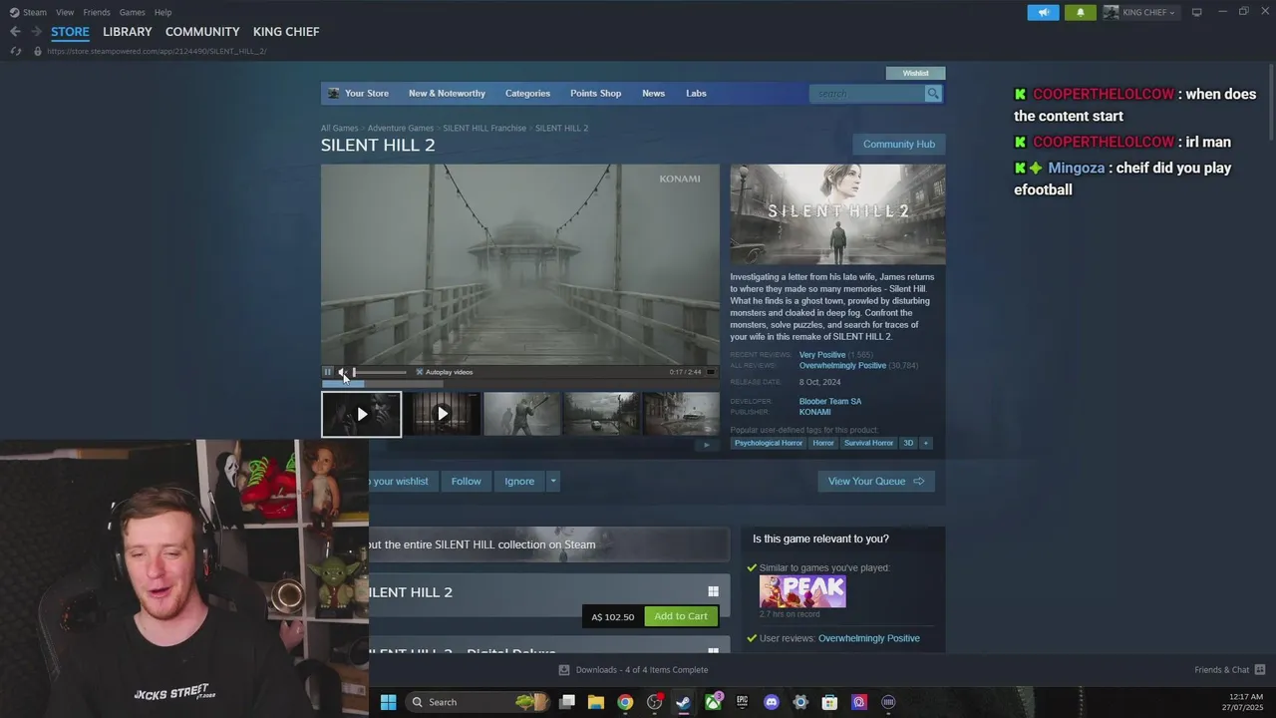The image size is (1276, 718).
Task: Open the Bloober Team SA developer link
Action: pos(830,402)
